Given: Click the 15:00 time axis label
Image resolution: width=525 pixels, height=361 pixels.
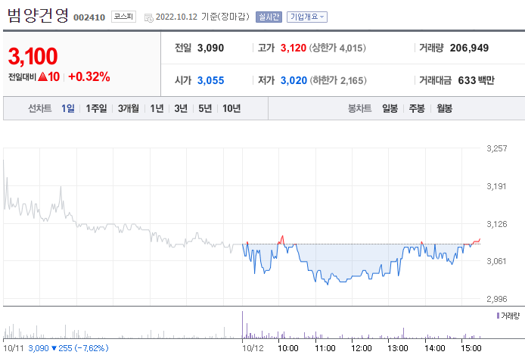Looking at the screenshot, I should [x=471, y=348].
